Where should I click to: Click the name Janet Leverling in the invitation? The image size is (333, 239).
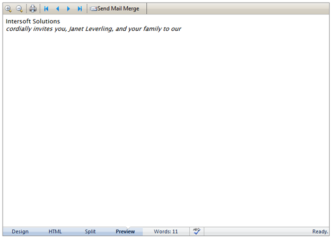point(91,29)
